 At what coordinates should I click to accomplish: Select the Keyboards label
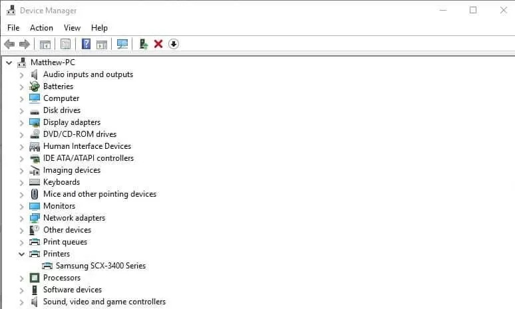pos(61,182)
